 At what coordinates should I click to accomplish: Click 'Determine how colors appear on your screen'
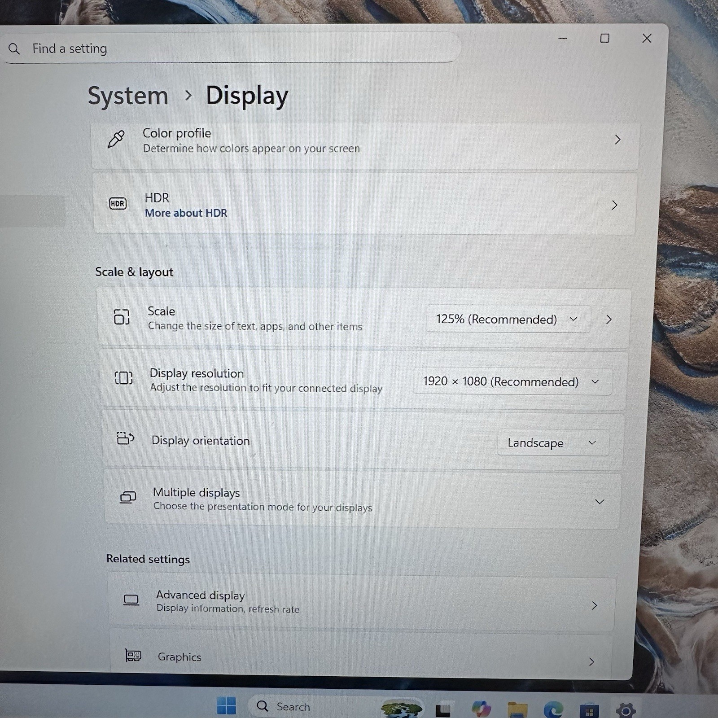[x=251, y=149]
